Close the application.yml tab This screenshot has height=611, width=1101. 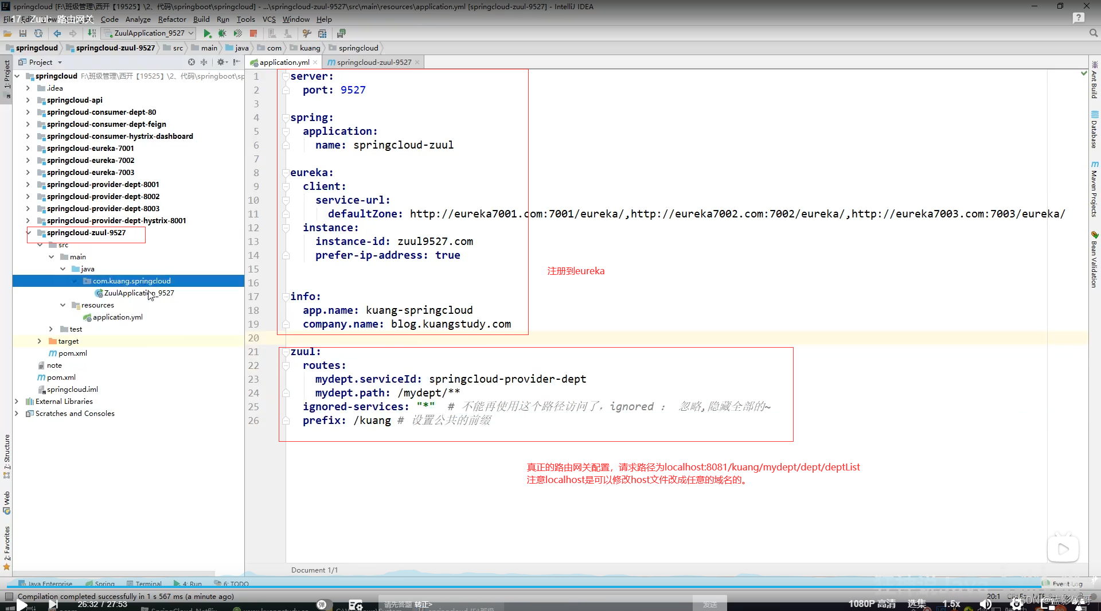tap(315, 63)
